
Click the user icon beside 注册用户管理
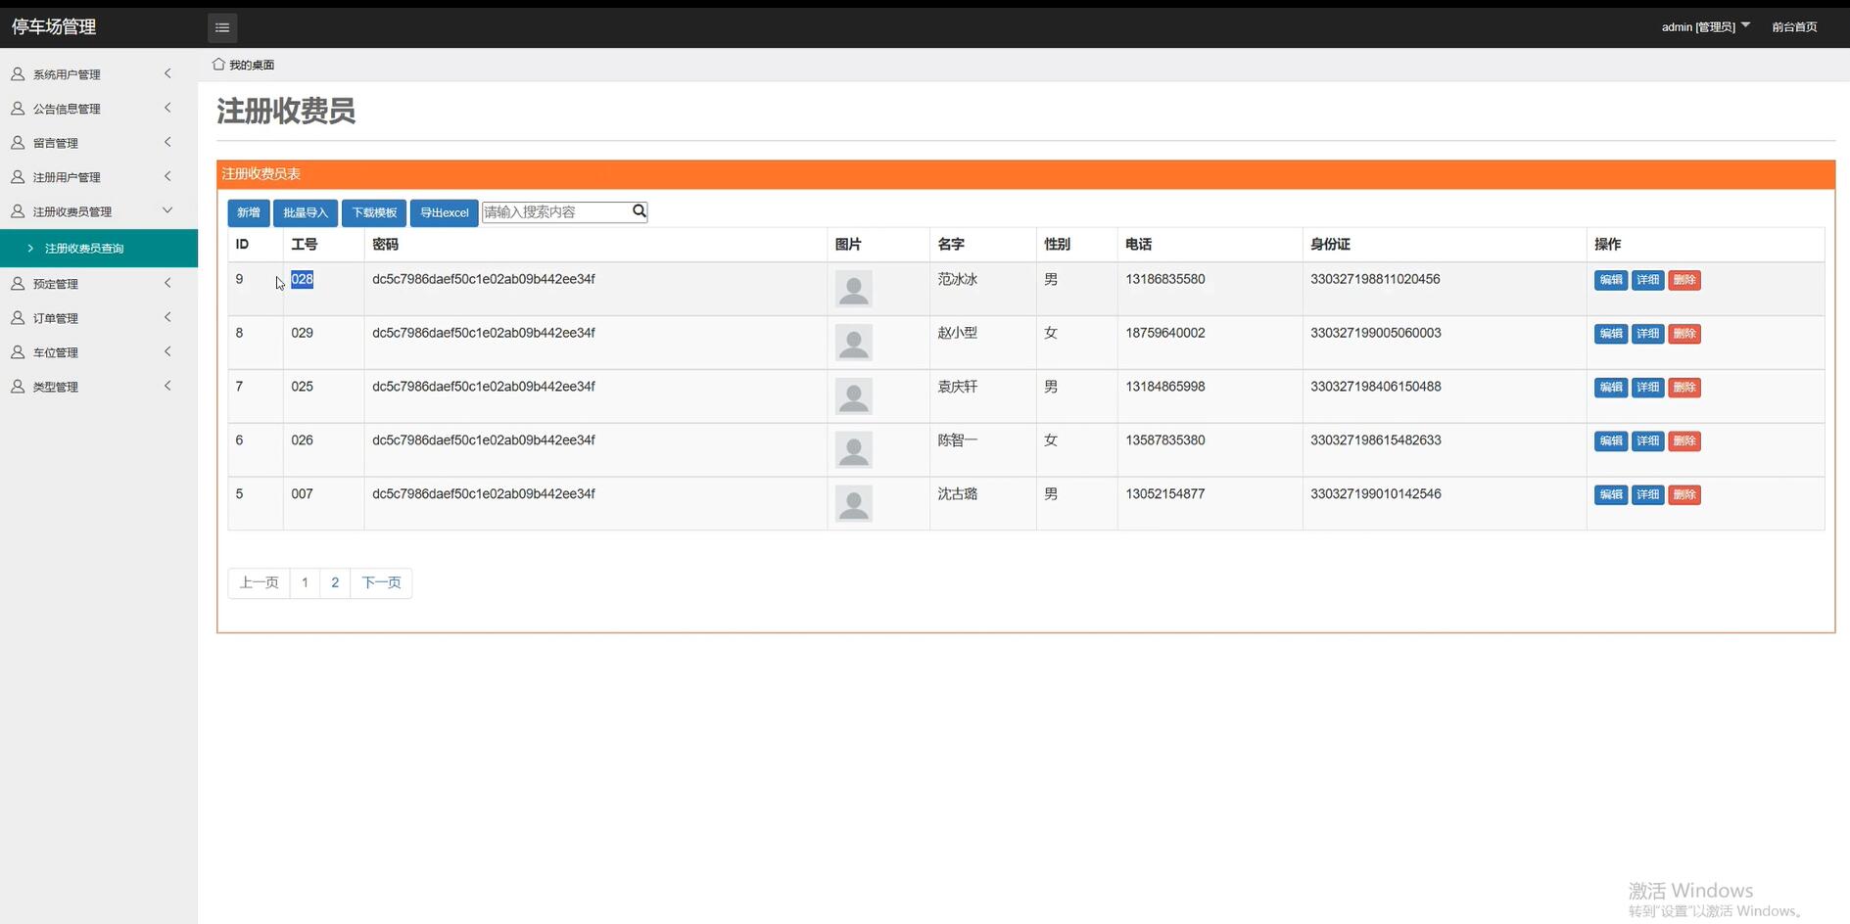click(x=18, y=177)
